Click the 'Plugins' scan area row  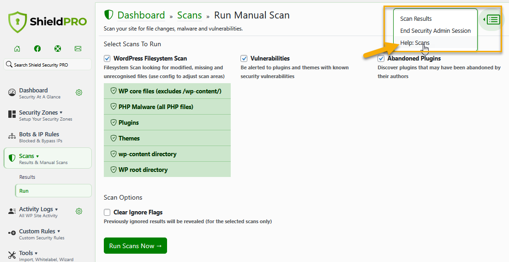pos(167,122)
